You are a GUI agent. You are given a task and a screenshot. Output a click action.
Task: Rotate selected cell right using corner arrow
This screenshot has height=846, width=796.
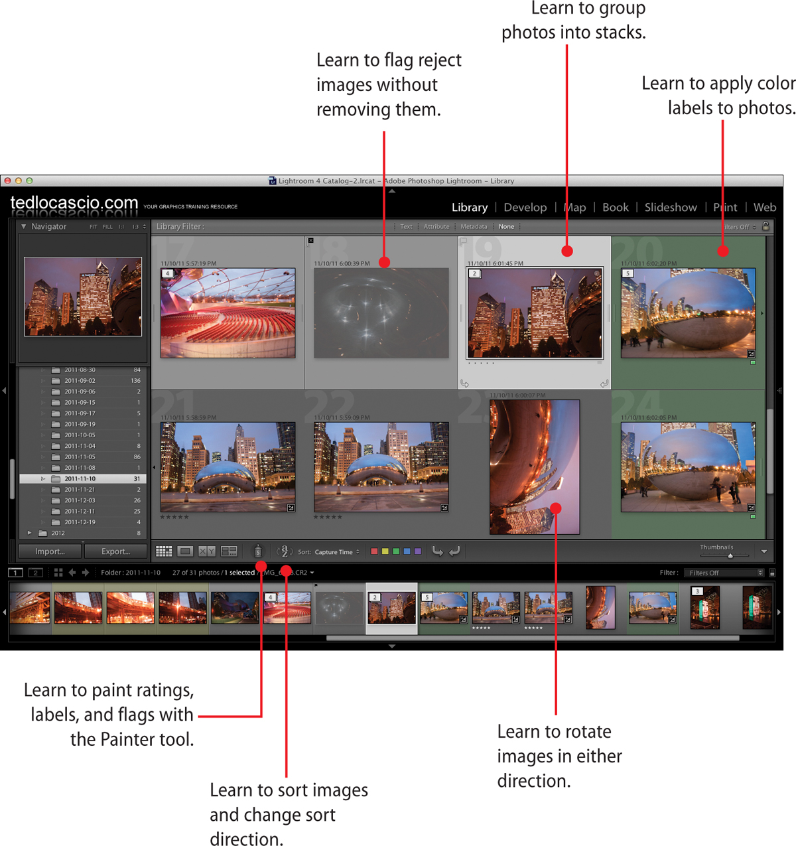tap(604, 384)
